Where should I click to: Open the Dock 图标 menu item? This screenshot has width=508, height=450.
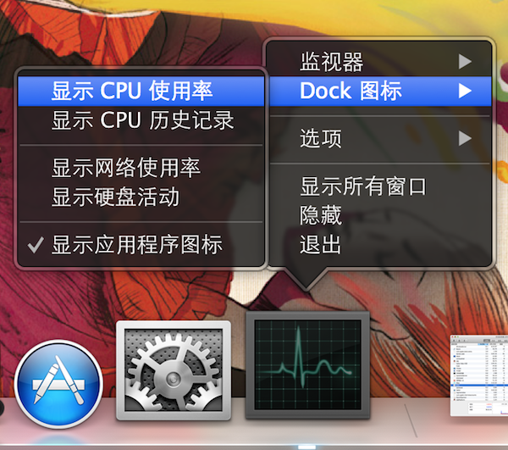click(x=380, y=92)
